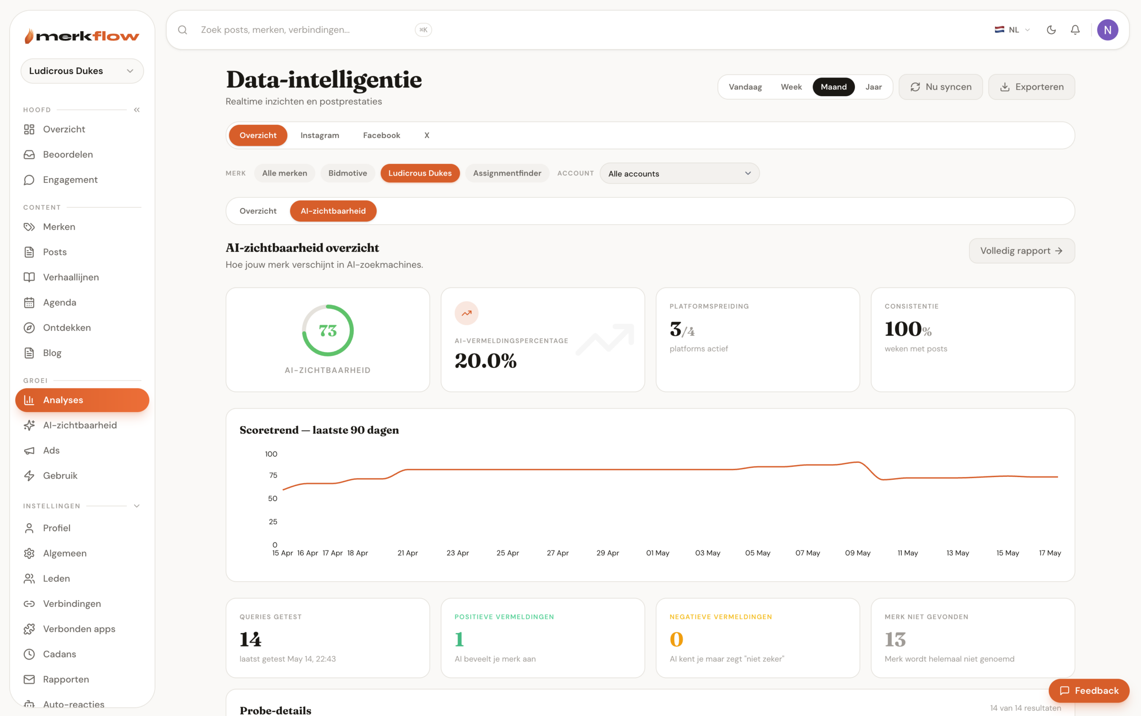The image size is (1141, 716).
Task: Open Leden settings
Action: coord(82,578)
